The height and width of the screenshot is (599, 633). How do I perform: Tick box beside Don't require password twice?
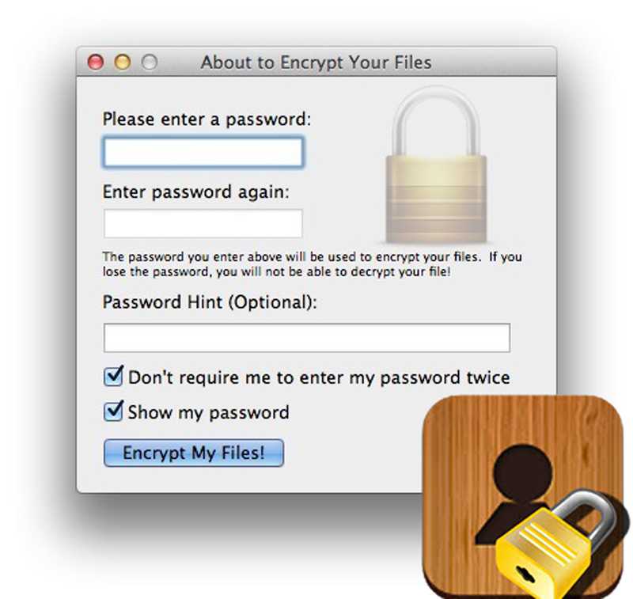[113, 376]
